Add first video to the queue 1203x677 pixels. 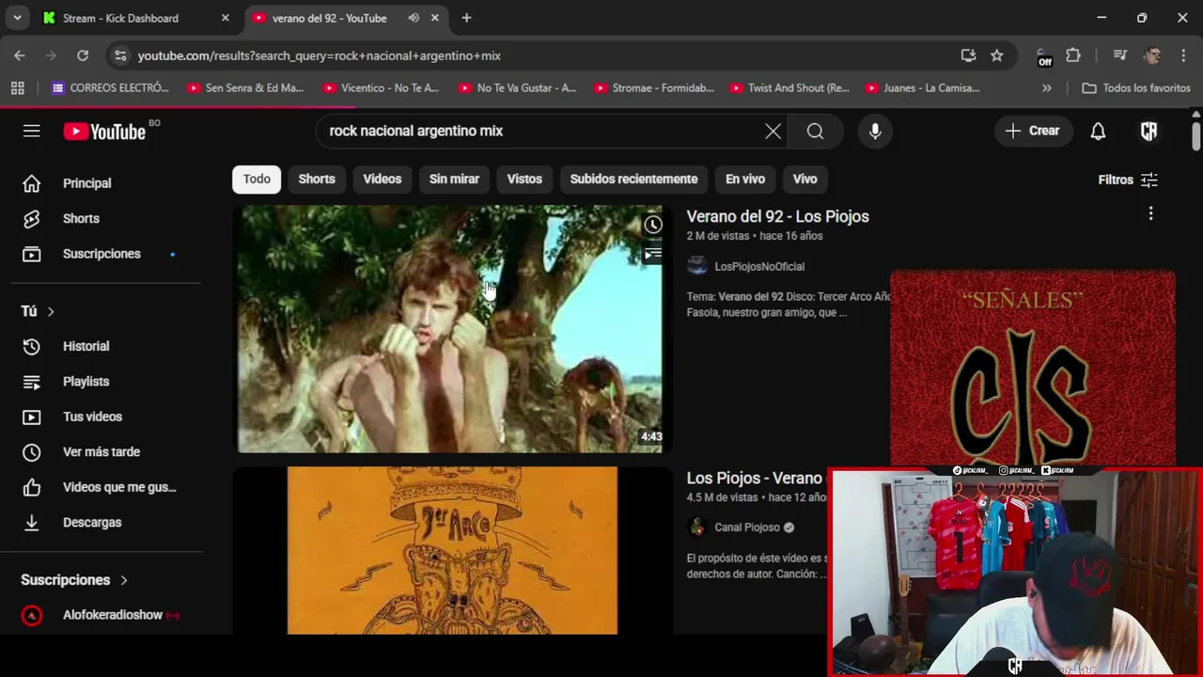[653, 255]
